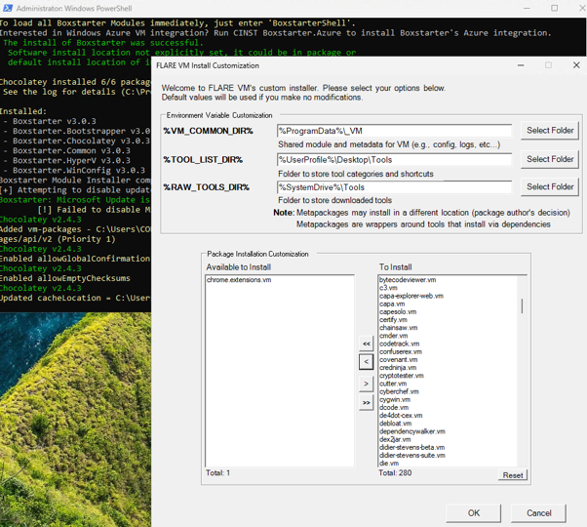Click 'Boxstarter v3.0.3' line in PowerShell
Screen dimensions: 587x527
(55, 121)
